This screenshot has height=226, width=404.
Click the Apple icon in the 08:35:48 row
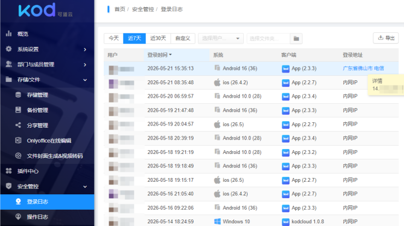217,82
